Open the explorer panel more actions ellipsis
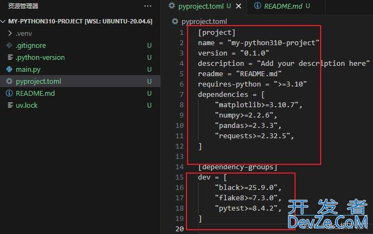The height and width of the screenshot is (234, 373). [148, 6]
